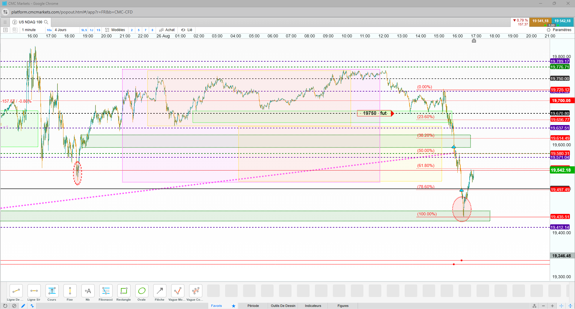The image size is (575, 309).
Task: Open the Modèles templates menu
Action: [115, 30]
